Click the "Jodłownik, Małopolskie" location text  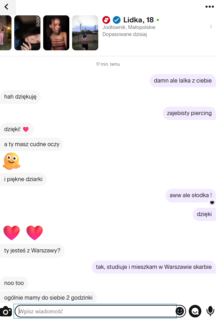[129, 27]
